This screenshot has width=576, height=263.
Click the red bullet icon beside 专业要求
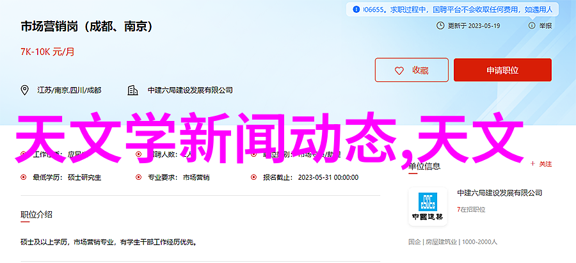(x=138, y=177)
